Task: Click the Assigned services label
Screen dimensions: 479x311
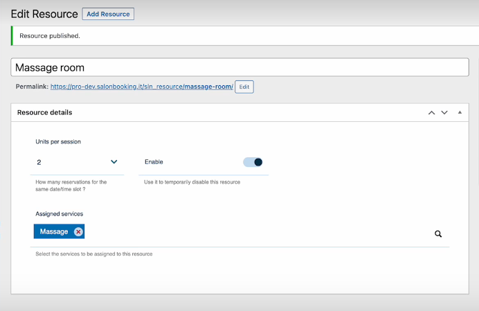Action: (x=59, y=214)
